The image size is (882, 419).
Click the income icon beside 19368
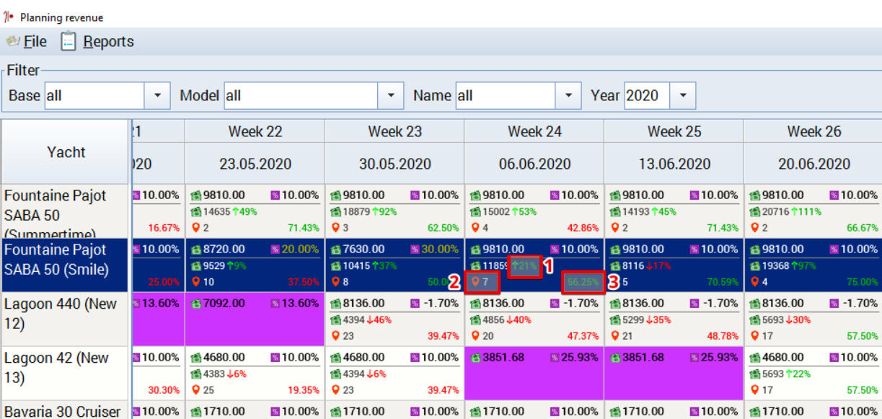pos(755,266)
